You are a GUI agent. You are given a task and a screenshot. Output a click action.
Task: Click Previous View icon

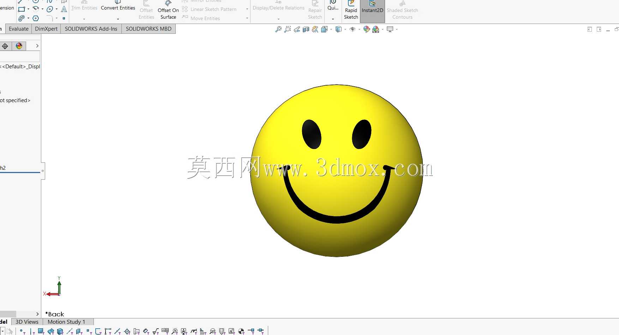tap(297, 29)
